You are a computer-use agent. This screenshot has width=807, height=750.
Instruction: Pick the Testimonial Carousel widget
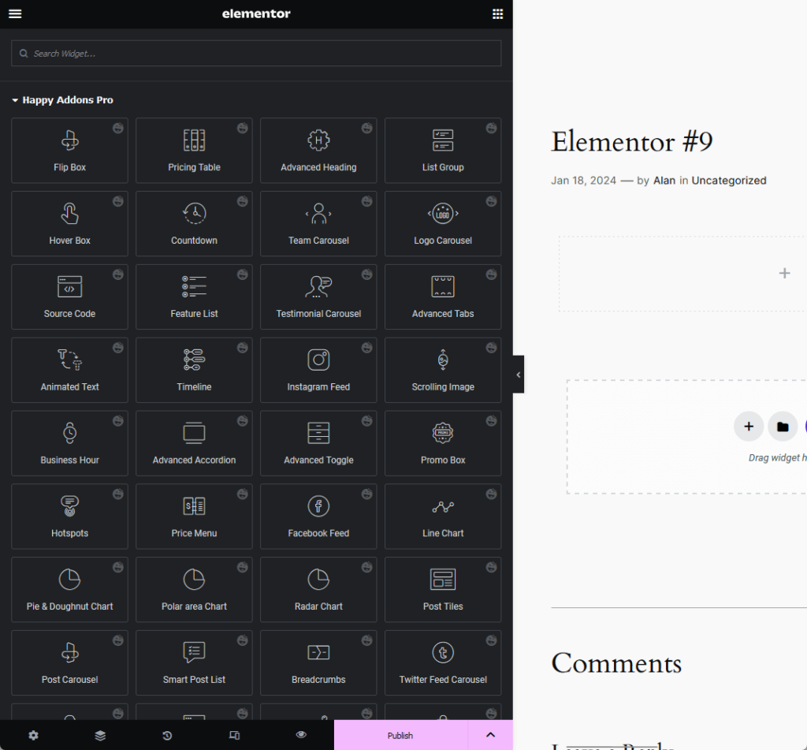tap(318, 297)
